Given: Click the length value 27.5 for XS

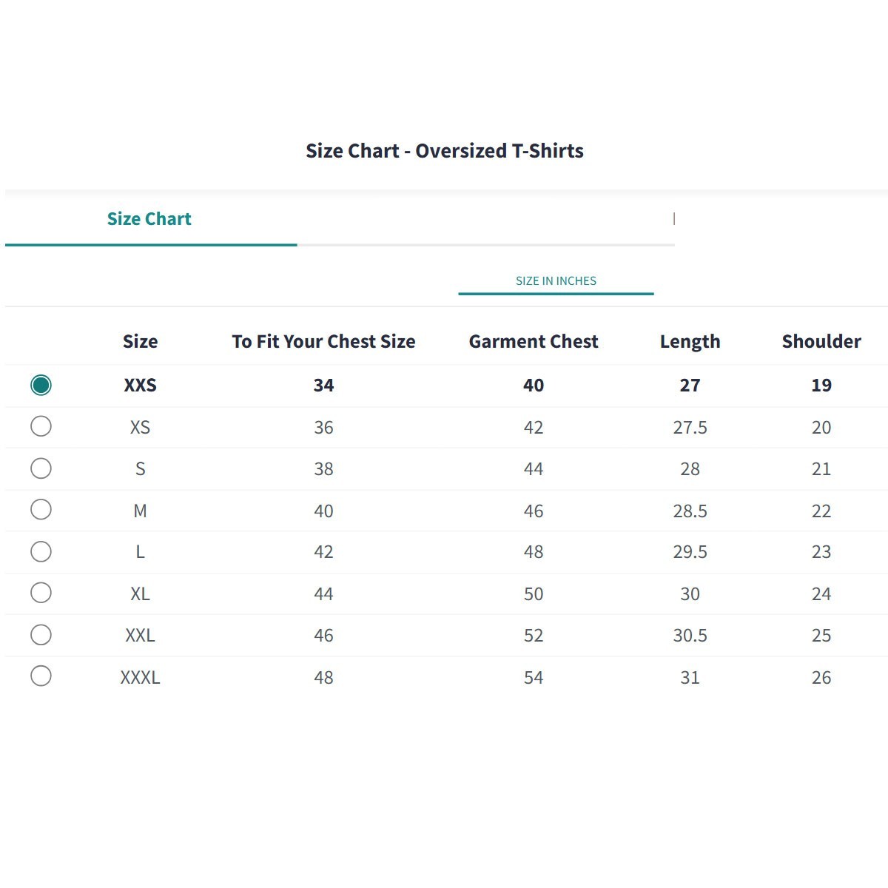Looking at the screenshot, I should coord(690,428).
